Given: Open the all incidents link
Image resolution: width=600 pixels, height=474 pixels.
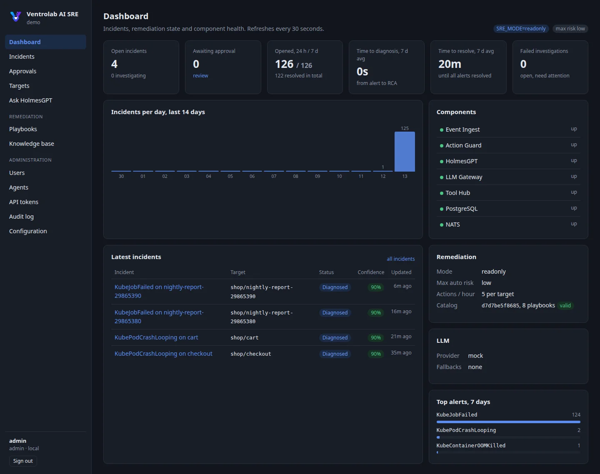Looking at the screenshot, I should coord(401,259).
